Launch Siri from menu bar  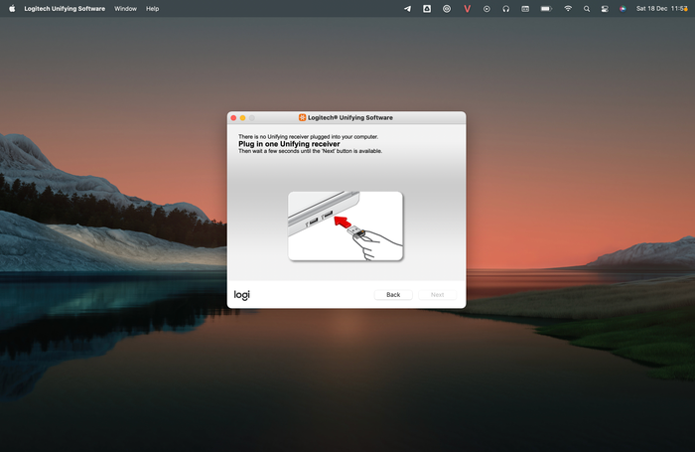click(623, 8)
